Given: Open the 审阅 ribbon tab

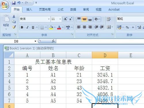Looking at the screenshot, I should [86, 10].
